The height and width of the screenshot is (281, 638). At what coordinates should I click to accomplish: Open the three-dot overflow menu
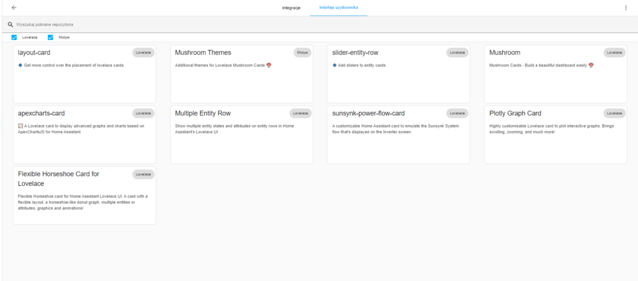coord(626,7)
